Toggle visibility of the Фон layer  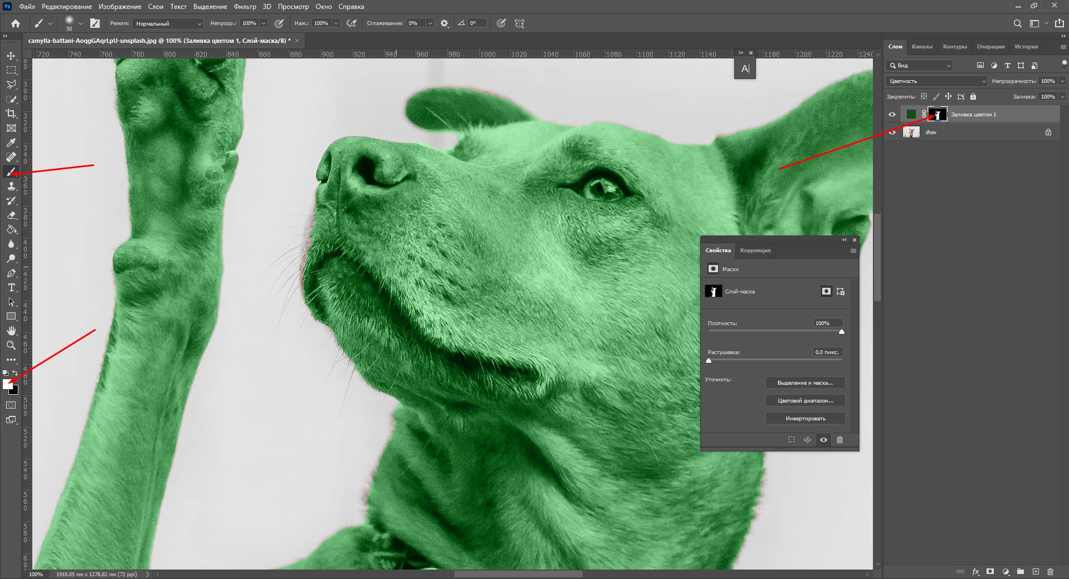tap(892, 133)
